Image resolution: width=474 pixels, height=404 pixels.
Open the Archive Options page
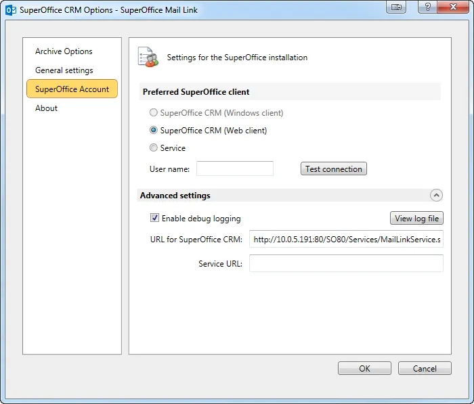64,51
